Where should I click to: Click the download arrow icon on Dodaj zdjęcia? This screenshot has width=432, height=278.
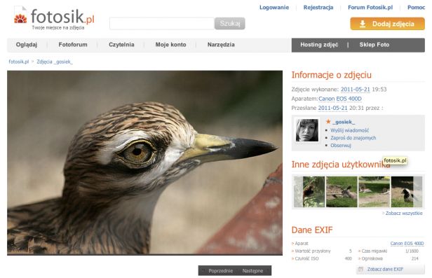[363, 25]
